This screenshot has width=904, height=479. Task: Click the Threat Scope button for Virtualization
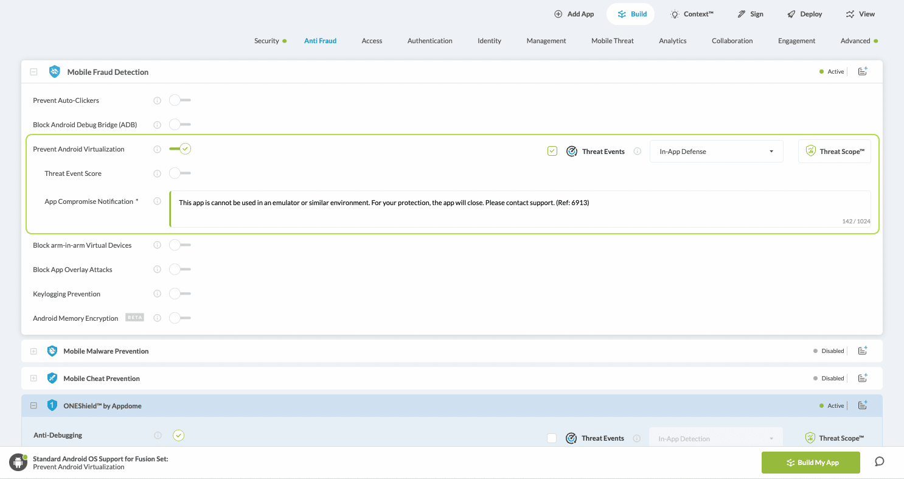[x=834, y=152]
